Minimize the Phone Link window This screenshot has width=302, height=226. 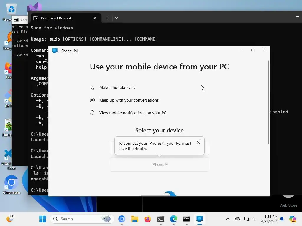[x=241, y=50]
